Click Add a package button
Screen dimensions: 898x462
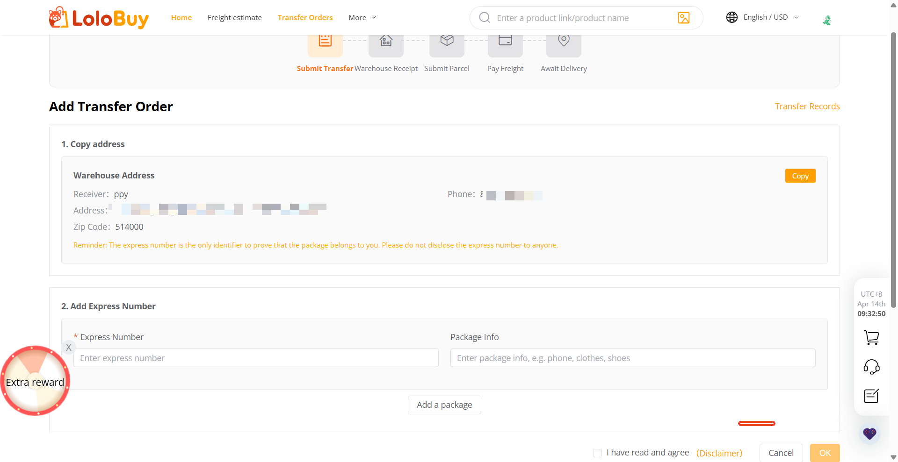pyautogui.click(x=444, y=405)
